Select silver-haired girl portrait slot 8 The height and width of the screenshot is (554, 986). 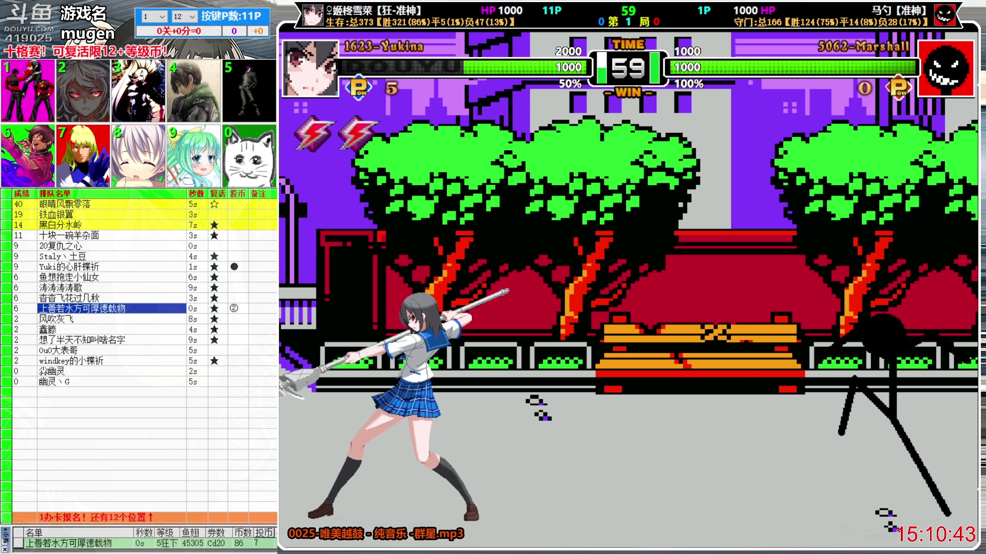pyautogui.click(x=138, y=155)
